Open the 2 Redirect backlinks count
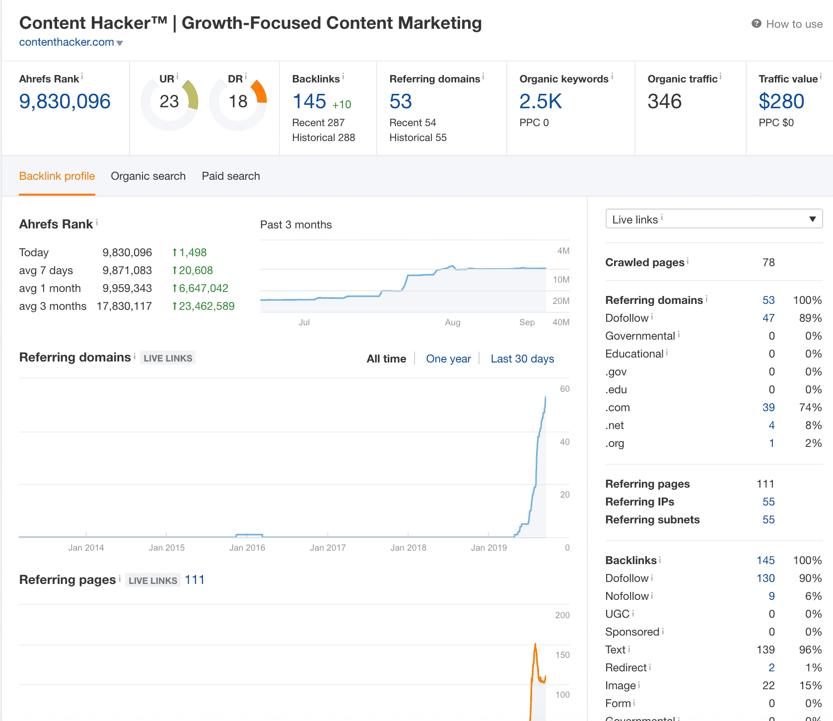This screenshot has width=833, height=721. pyautogui.click(x=771, y=668)
